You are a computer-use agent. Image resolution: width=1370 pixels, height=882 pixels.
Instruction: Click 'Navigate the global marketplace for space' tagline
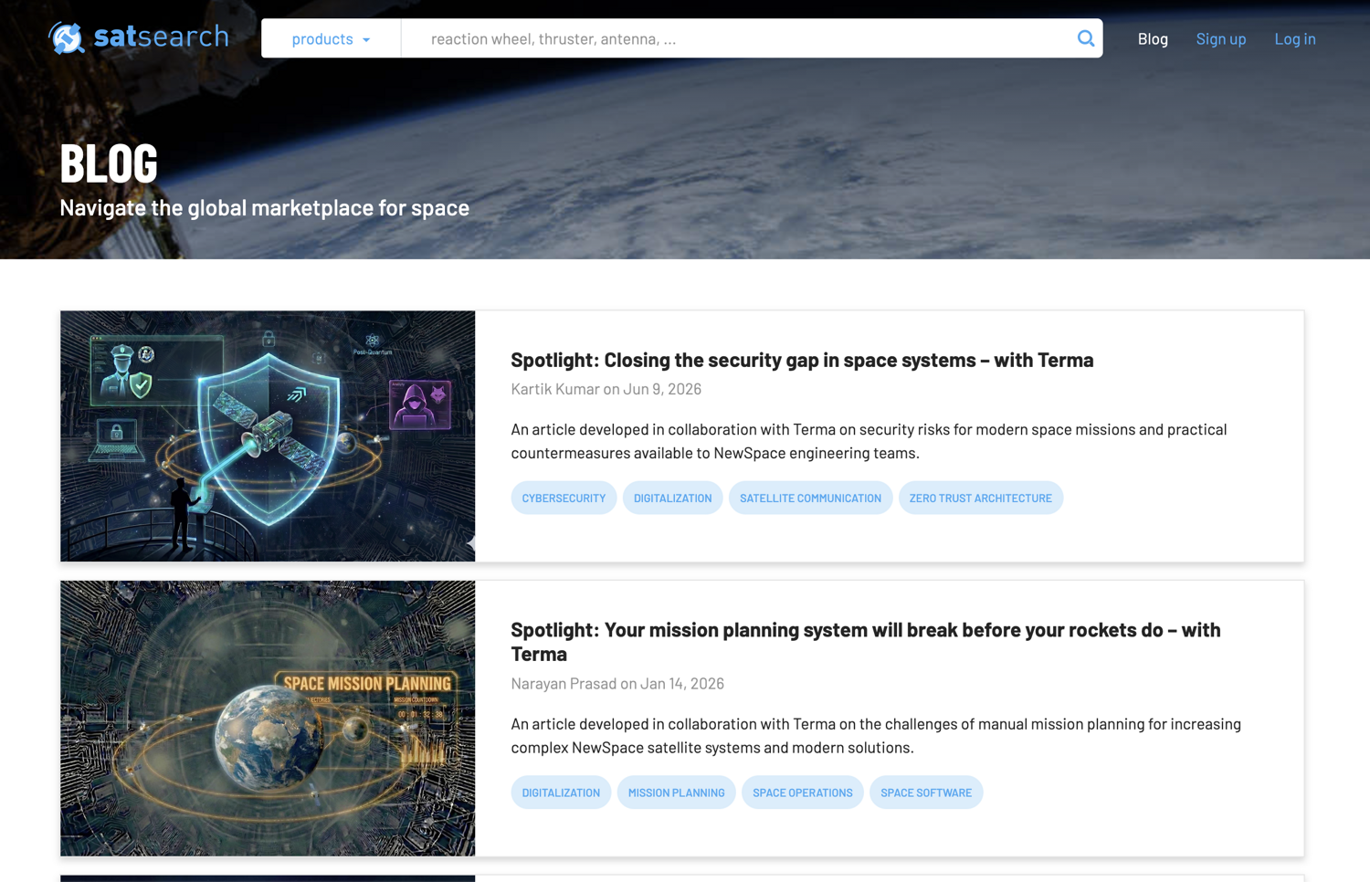point(264,207)
